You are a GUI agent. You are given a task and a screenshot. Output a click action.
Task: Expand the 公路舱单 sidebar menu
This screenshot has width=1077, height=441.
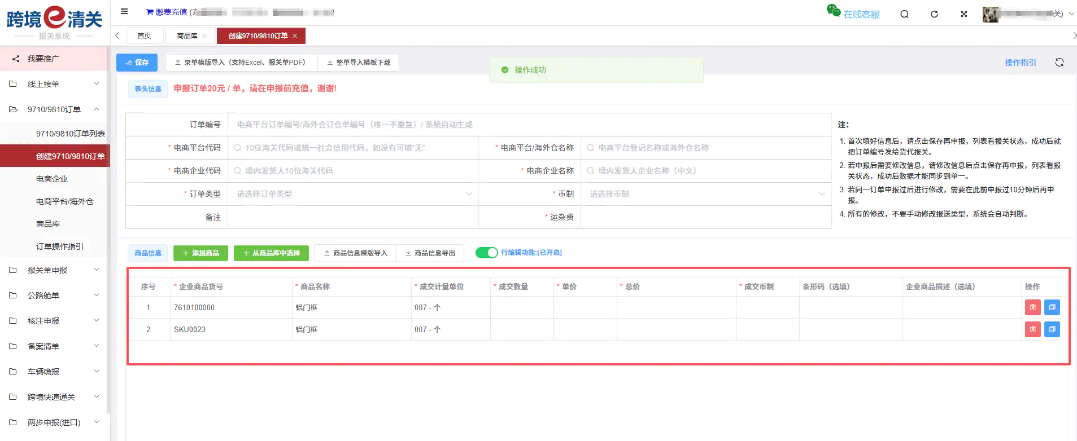click(54, 296)
